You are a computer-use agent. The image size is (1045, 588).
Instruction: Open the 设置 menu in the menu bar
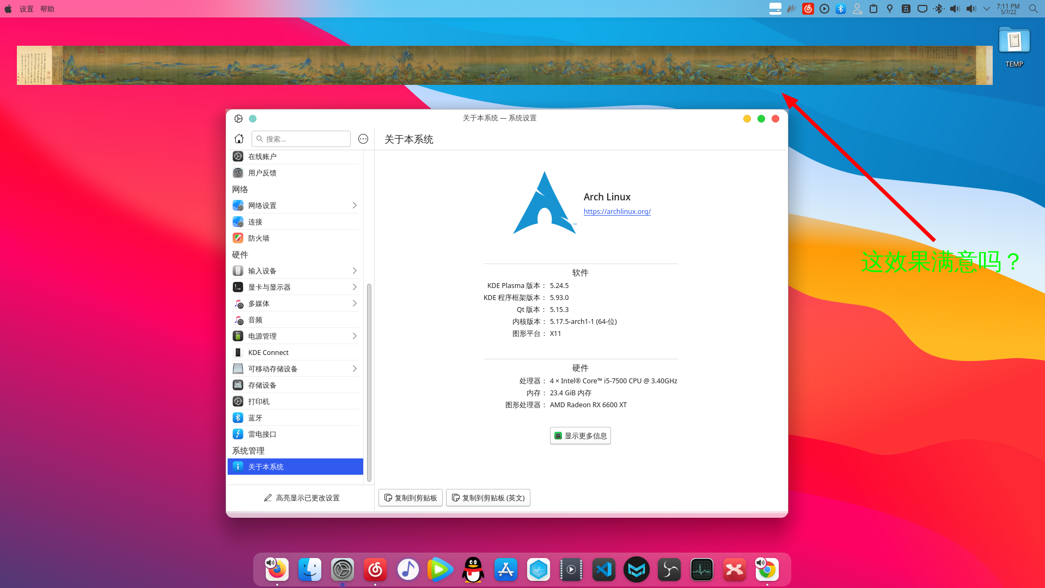point(26,9)
